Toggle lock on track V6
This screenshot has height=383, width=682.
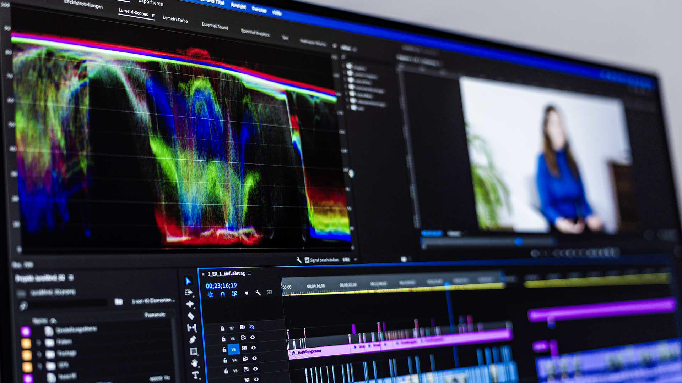pos(223,339)
